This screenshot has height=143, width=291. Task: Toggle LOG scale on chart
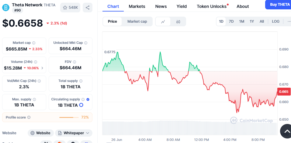point(275,21)
